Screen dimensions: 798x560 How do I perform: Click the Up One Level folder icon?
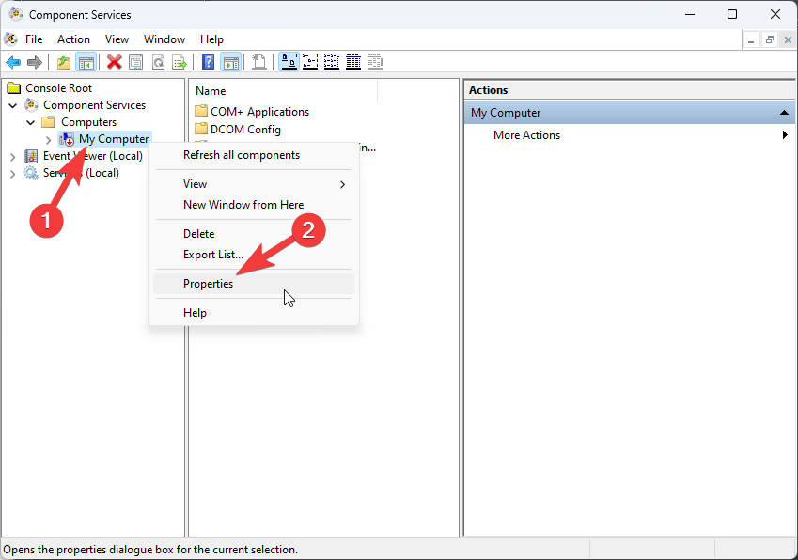pos(63,62)
